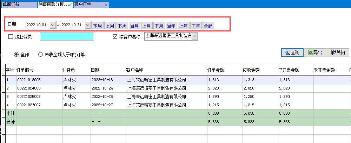Open the end date 2022-10-31 dropdown

[88, 25]
